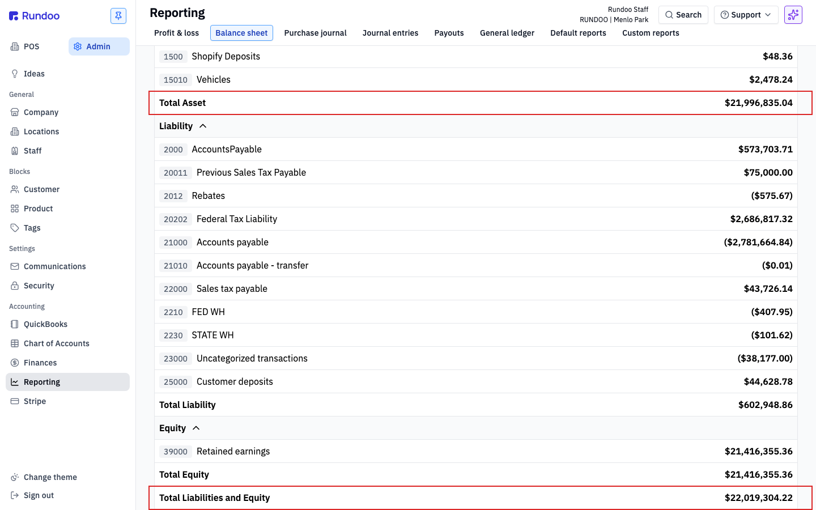
Task: Click the Security lock icon
Action: coord(15,286)
